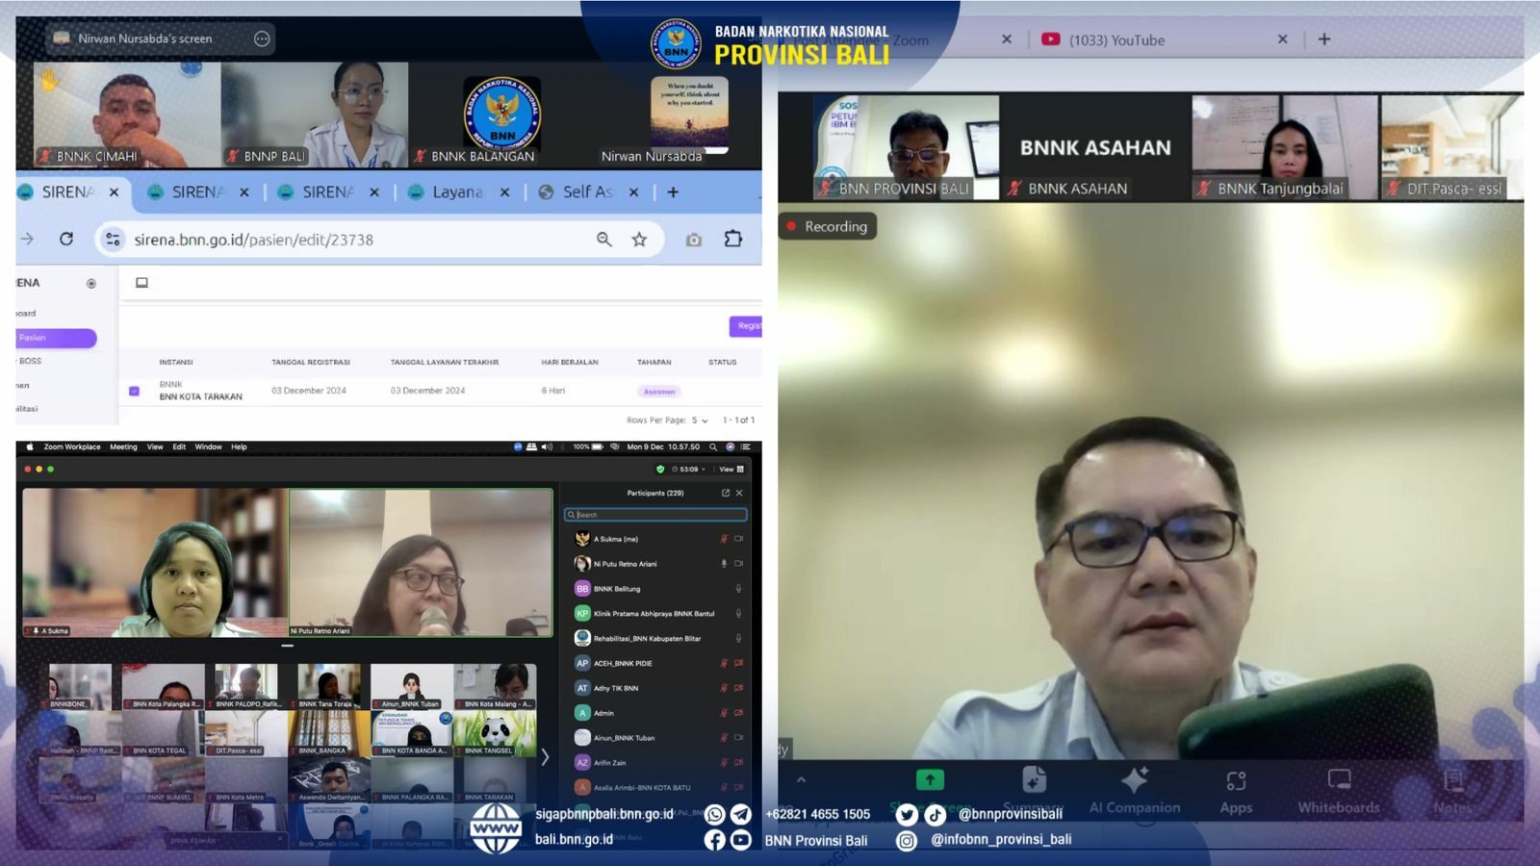Toggle A Sukma (me) video camera
This screenshot has height=866, width=1540.
[738, 539]
